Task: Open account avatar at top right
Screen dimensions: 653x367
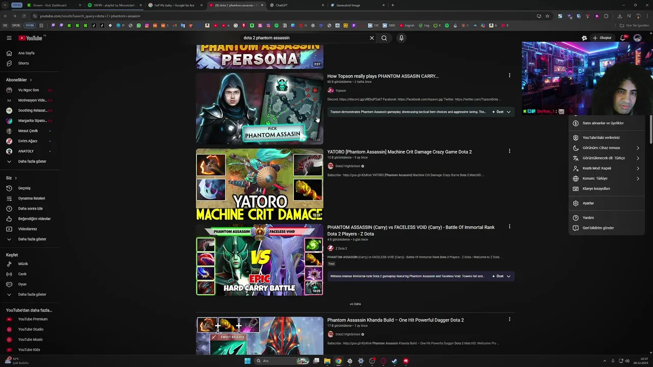Action: (x=637, y=38)
